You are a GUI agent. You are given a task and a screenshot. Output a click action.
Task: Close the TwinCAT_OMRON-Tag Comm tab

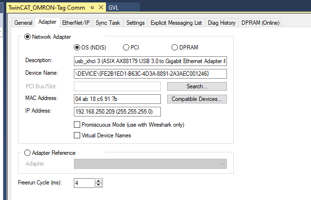(101, 7)
